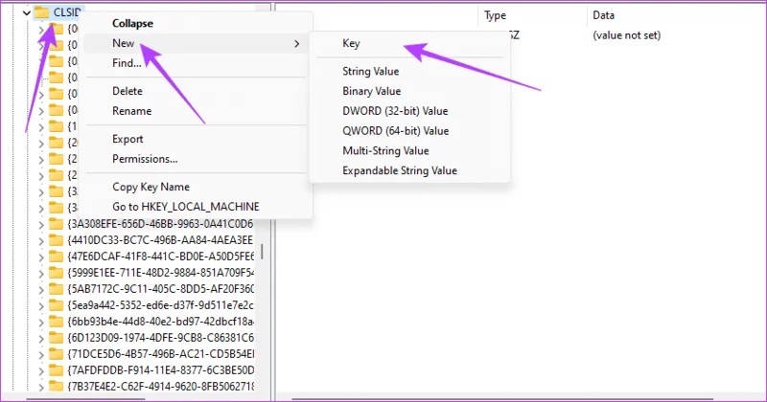767x402 pixels.
Task: Choose Find... from the context menu
Action: point(127,63)
